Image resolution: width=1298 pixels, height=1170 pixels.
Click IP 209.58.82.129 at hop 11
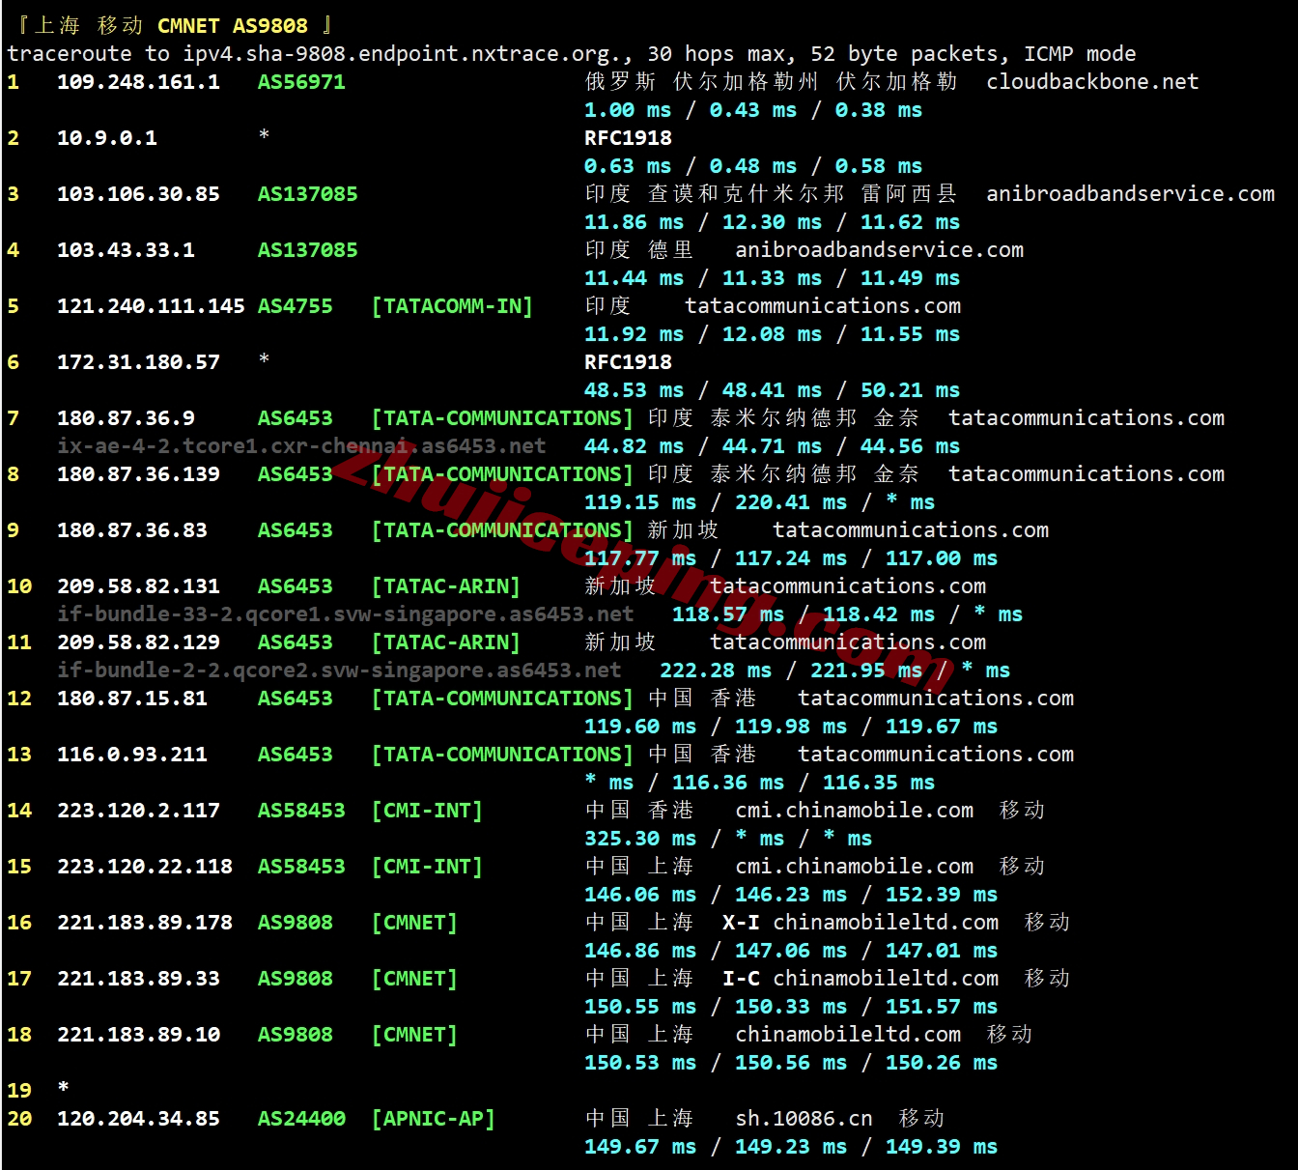pyautogui.click(x=138, y=642)
